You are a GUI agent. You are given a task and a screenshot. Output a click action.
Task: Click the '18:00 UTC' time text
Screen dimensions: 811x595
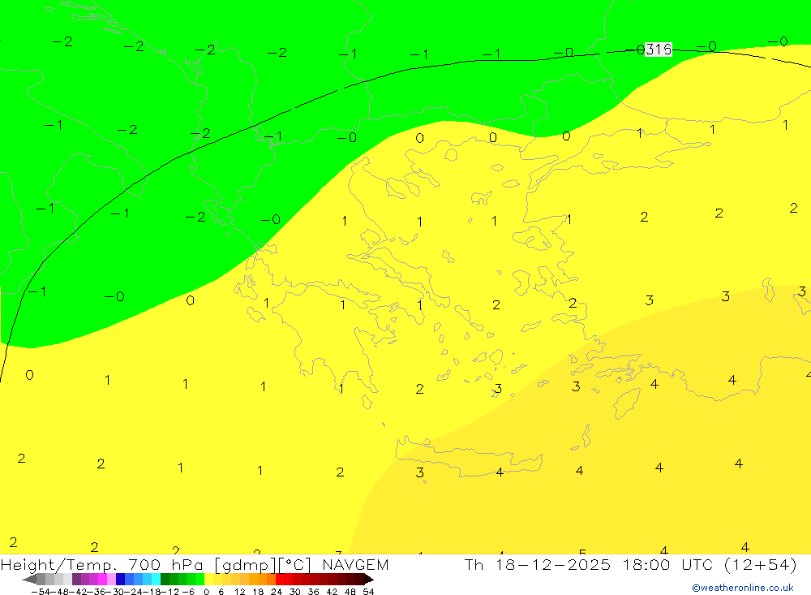(667, 564)
